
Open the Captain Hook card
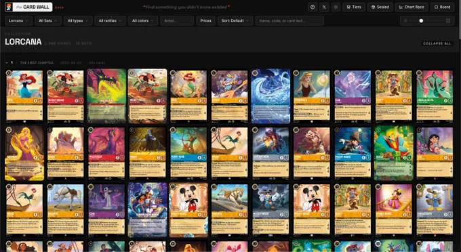pos(270,153)
